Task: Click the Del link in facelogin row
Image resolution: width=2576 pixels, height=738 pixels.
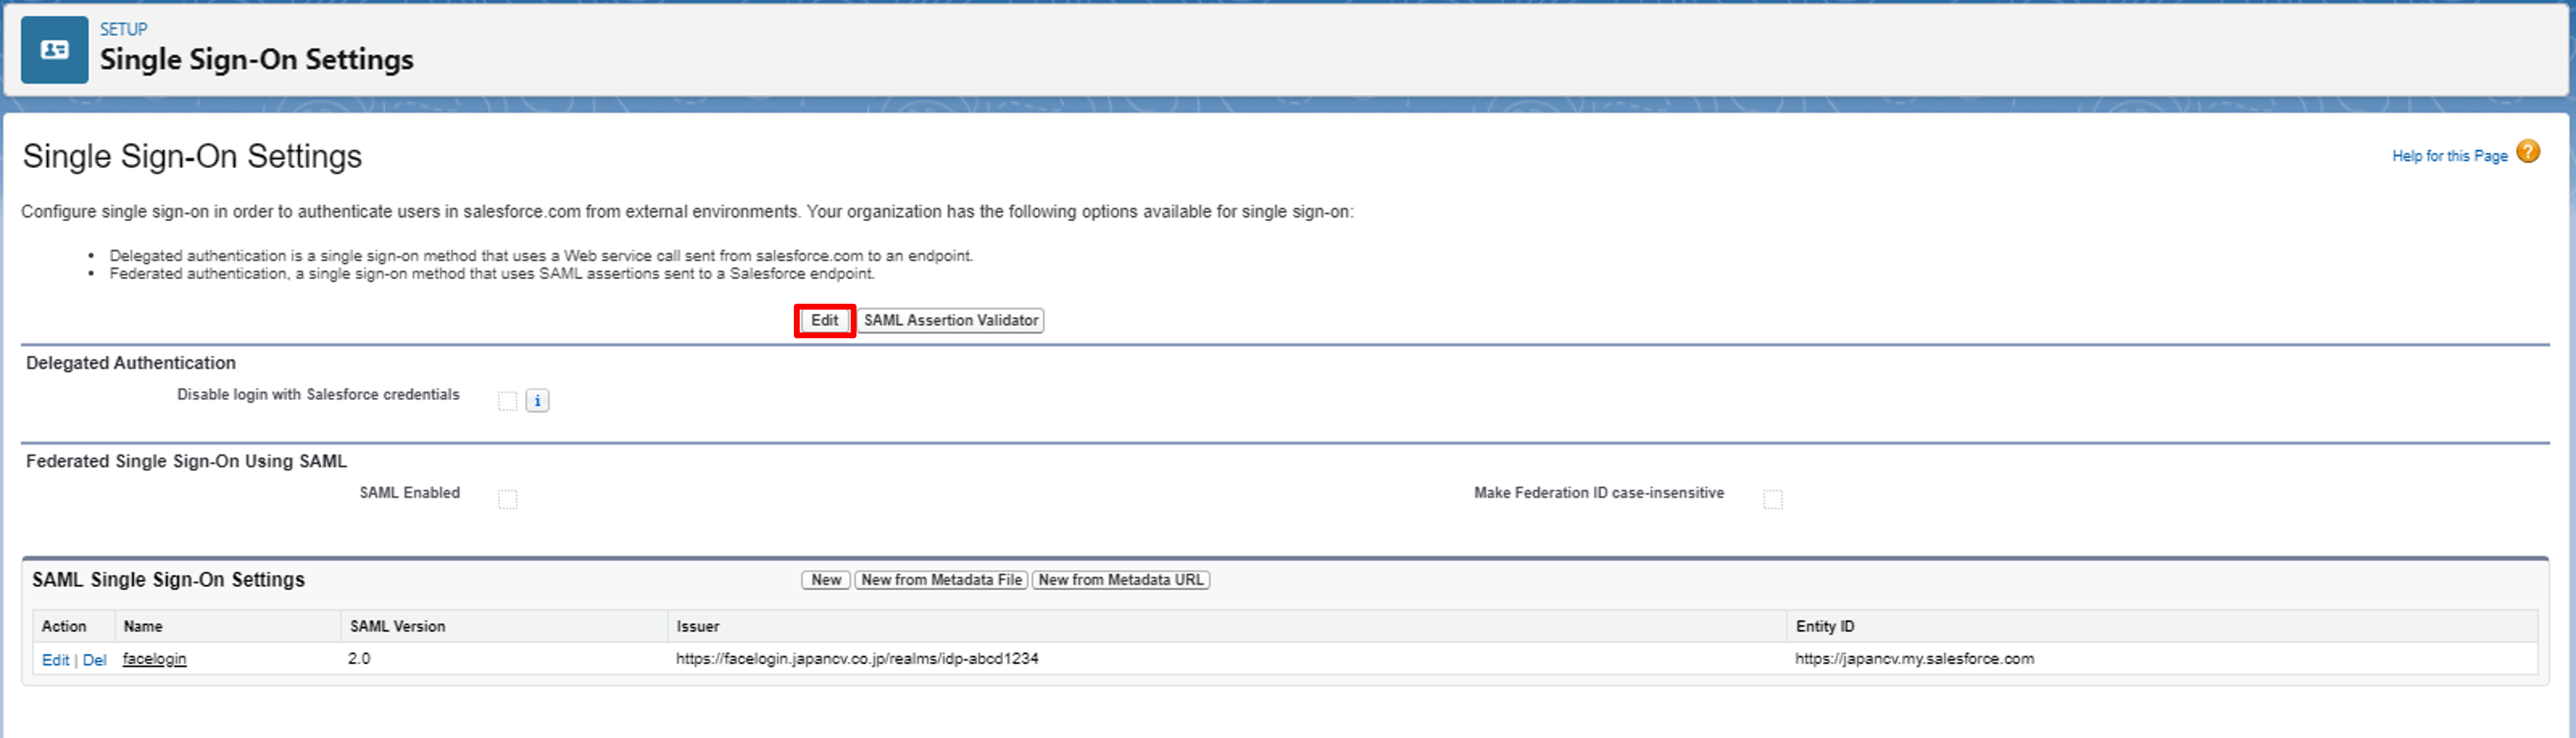Action: 94,660
